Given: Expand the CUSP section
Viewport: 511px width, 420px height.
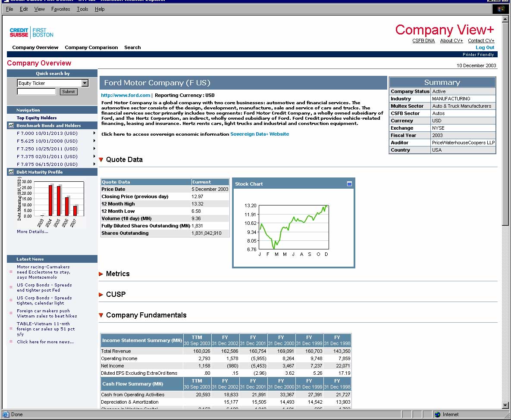Looking at the screenshot, I should tap(101, 294).
